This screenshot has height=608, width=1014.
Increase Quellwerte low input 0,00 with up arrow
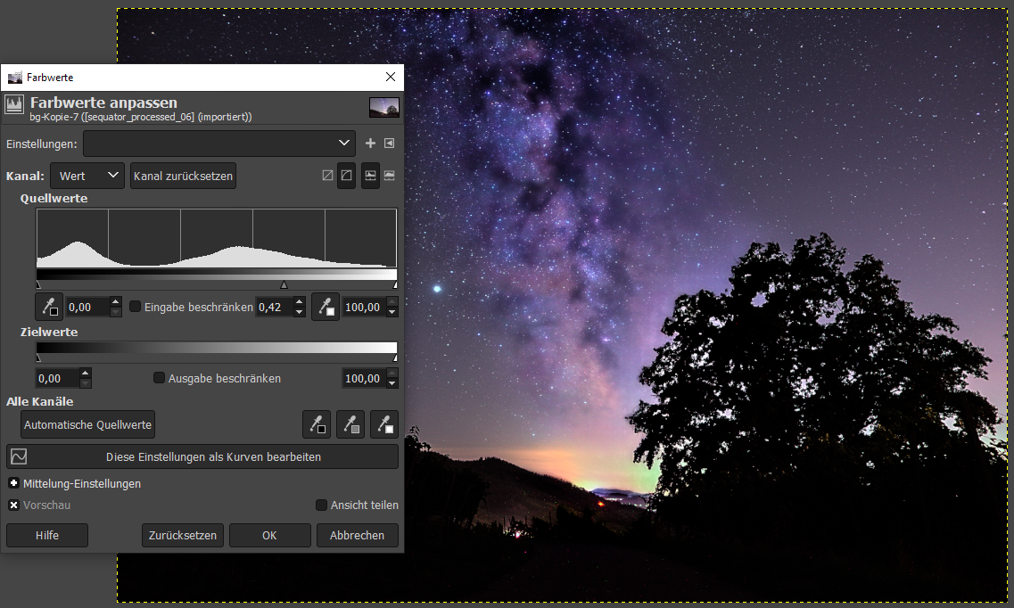point(115,301)
